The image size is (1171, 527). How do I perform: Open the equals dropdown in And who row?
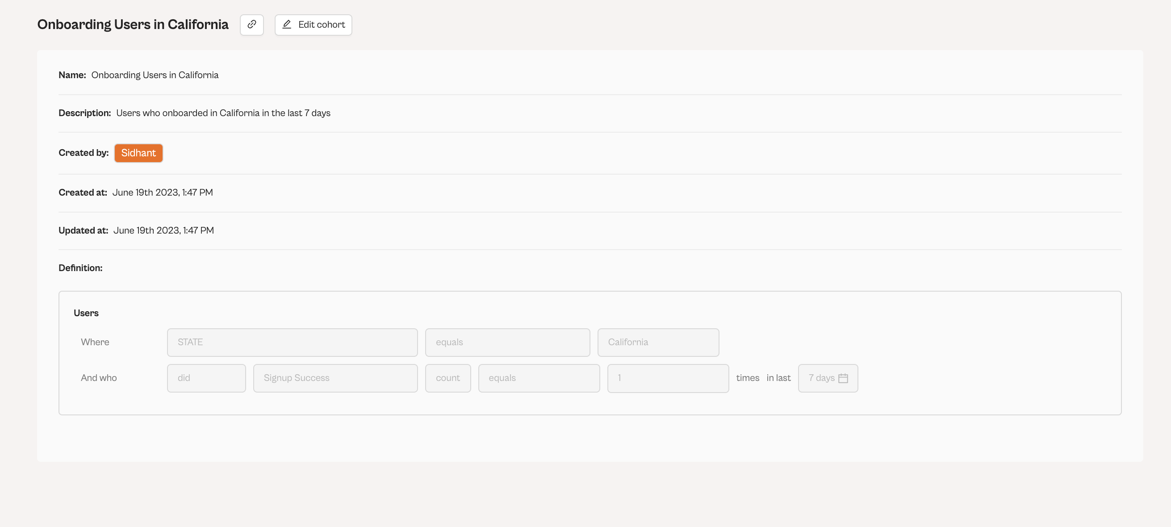tap(539, 378)
